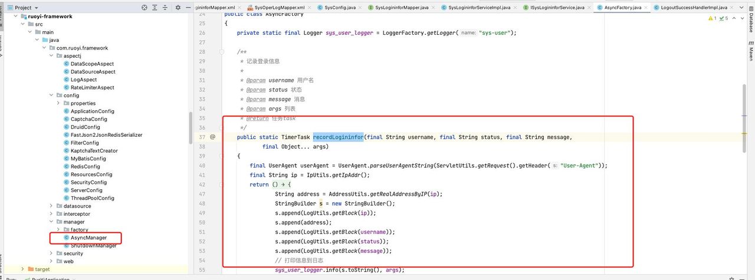Select AsyncManager class in project tree
This screenshot has height=280, width=755.
point(88,238)
